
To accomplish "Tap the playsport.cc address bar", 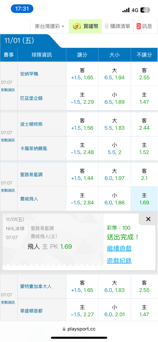I will point(79,329).
